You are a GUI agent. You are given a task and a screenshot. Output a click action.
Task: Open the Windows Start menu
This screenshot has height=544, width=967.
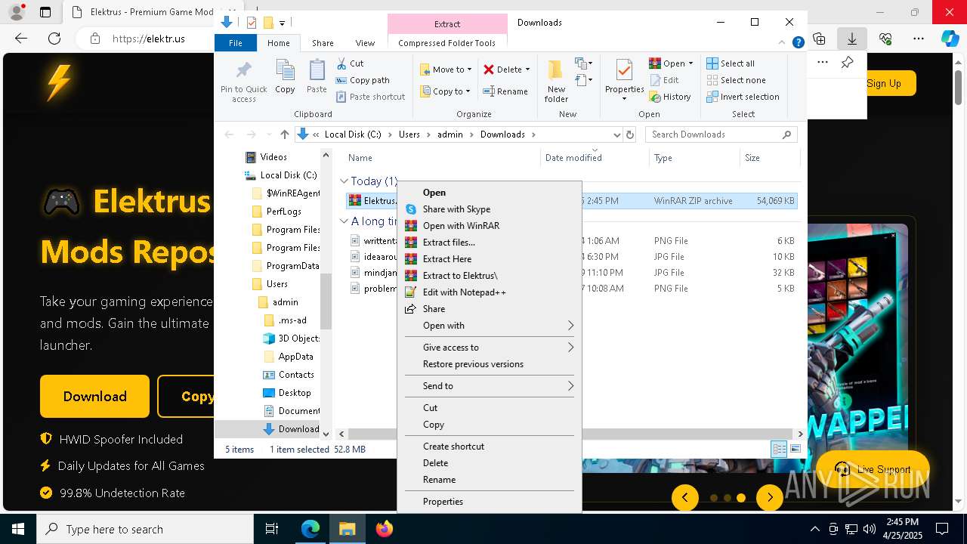pos(18,529)
